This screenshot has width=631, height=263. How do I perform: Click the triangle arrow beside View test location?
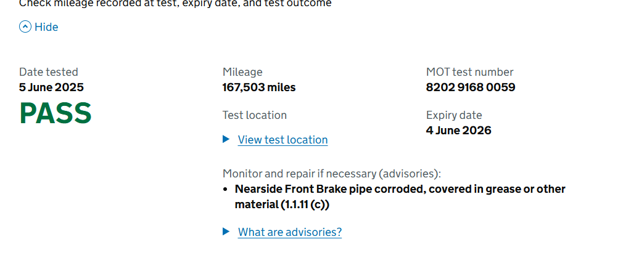coord(226,139)
